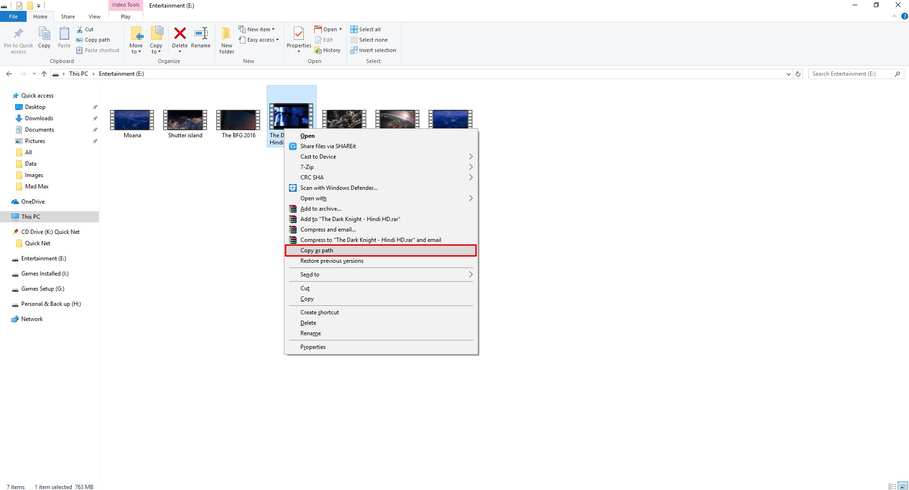Click Invert selection in ribbon
The width and height of the screenshot is (909, 490).
(373, 50)
